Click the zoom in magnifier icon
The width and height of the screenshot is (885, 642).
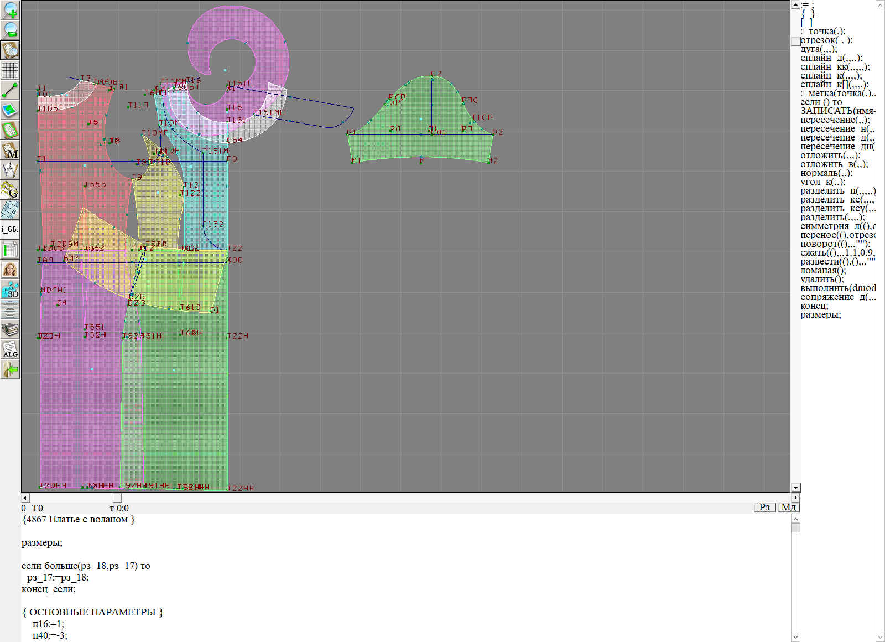pos(10,10)
